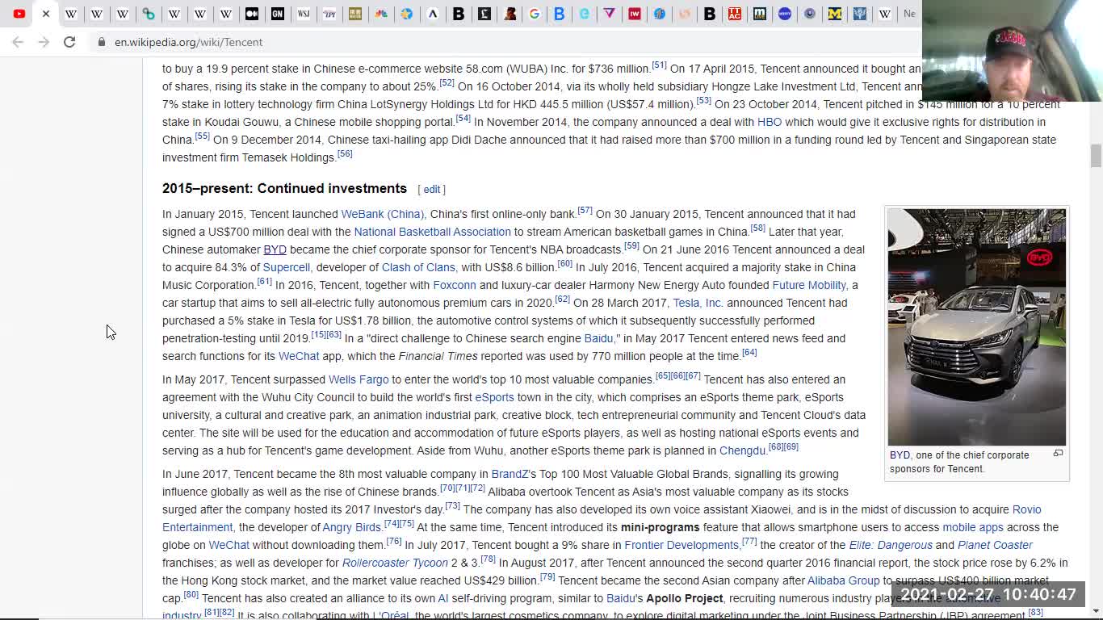Follow the Tesla, Inc. link
1103x620 pixels.
698,303
